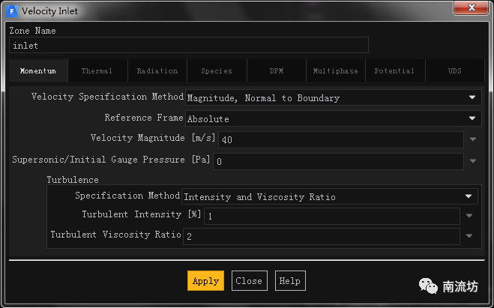The image size is (494, 308).
Task: Click the Velocity Magnitude input field
Action: pos(340,140)
